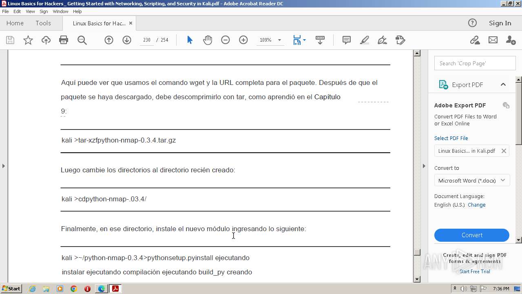Open the View menu
This screenshot has width=522, height=294.
30,11
